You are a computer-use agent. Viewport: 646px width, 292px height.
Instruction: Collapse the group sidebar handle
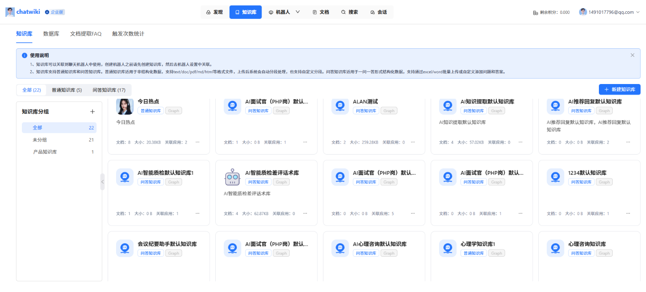point(102,182)
